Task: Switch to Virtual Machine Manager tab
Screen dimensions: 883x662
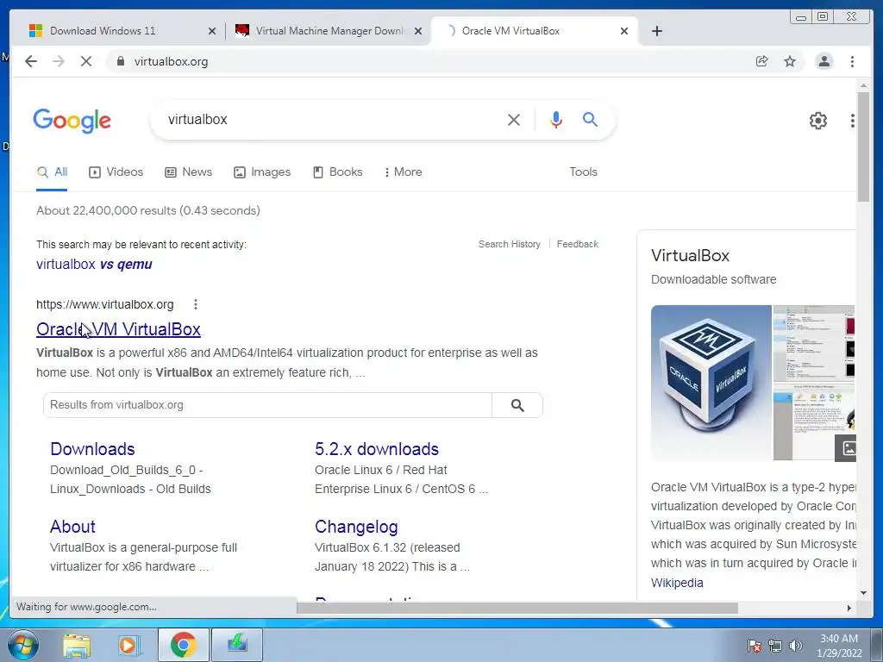Action: pos(329,31)
